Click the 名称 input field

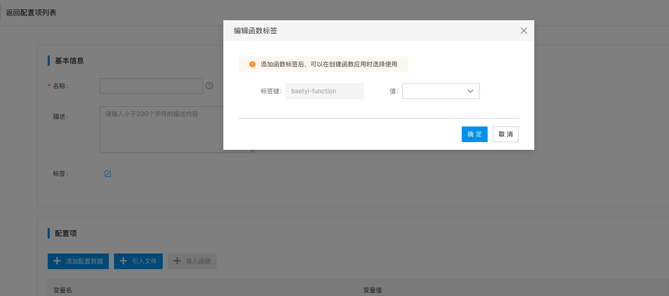click(151, 86)
